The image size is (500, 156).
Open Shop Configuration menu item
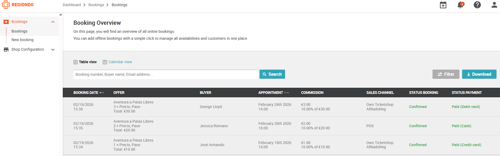(x=28, y=49)
